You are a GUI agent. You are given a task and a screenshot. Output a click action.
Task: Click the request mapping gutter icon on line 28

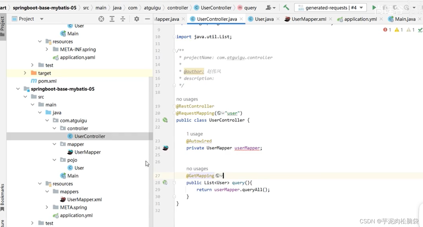click(x=165, y=183)
